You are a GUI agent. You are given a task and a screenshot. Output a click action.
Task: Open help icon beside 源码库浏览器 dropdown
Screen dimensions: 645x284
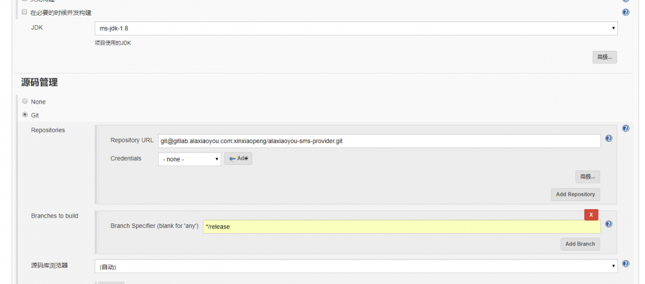[626, 264]
